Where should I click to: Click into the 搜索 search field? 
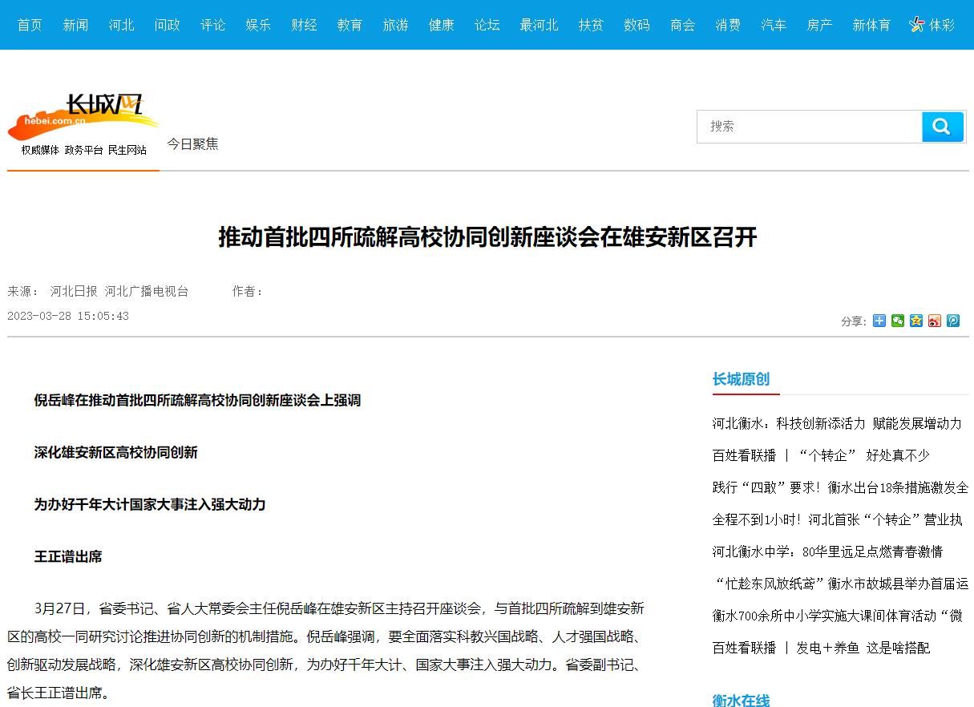pos(810,127)
